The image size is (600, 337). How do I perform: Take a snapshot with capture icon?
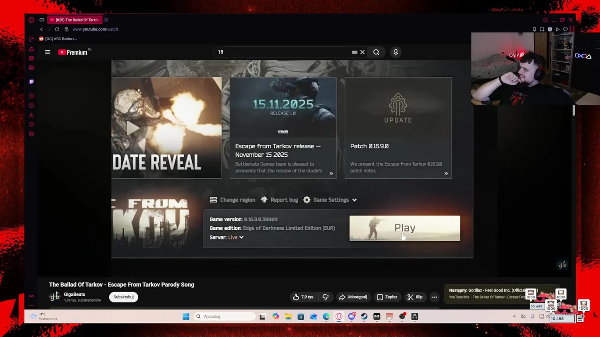pyautogui.click(x=542, y=29)
